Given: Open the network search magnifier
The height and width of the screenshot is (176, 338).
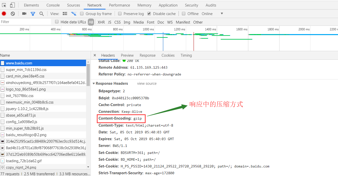Looking at the screenshot, I should pyautogui.click(x=42, y=14).
